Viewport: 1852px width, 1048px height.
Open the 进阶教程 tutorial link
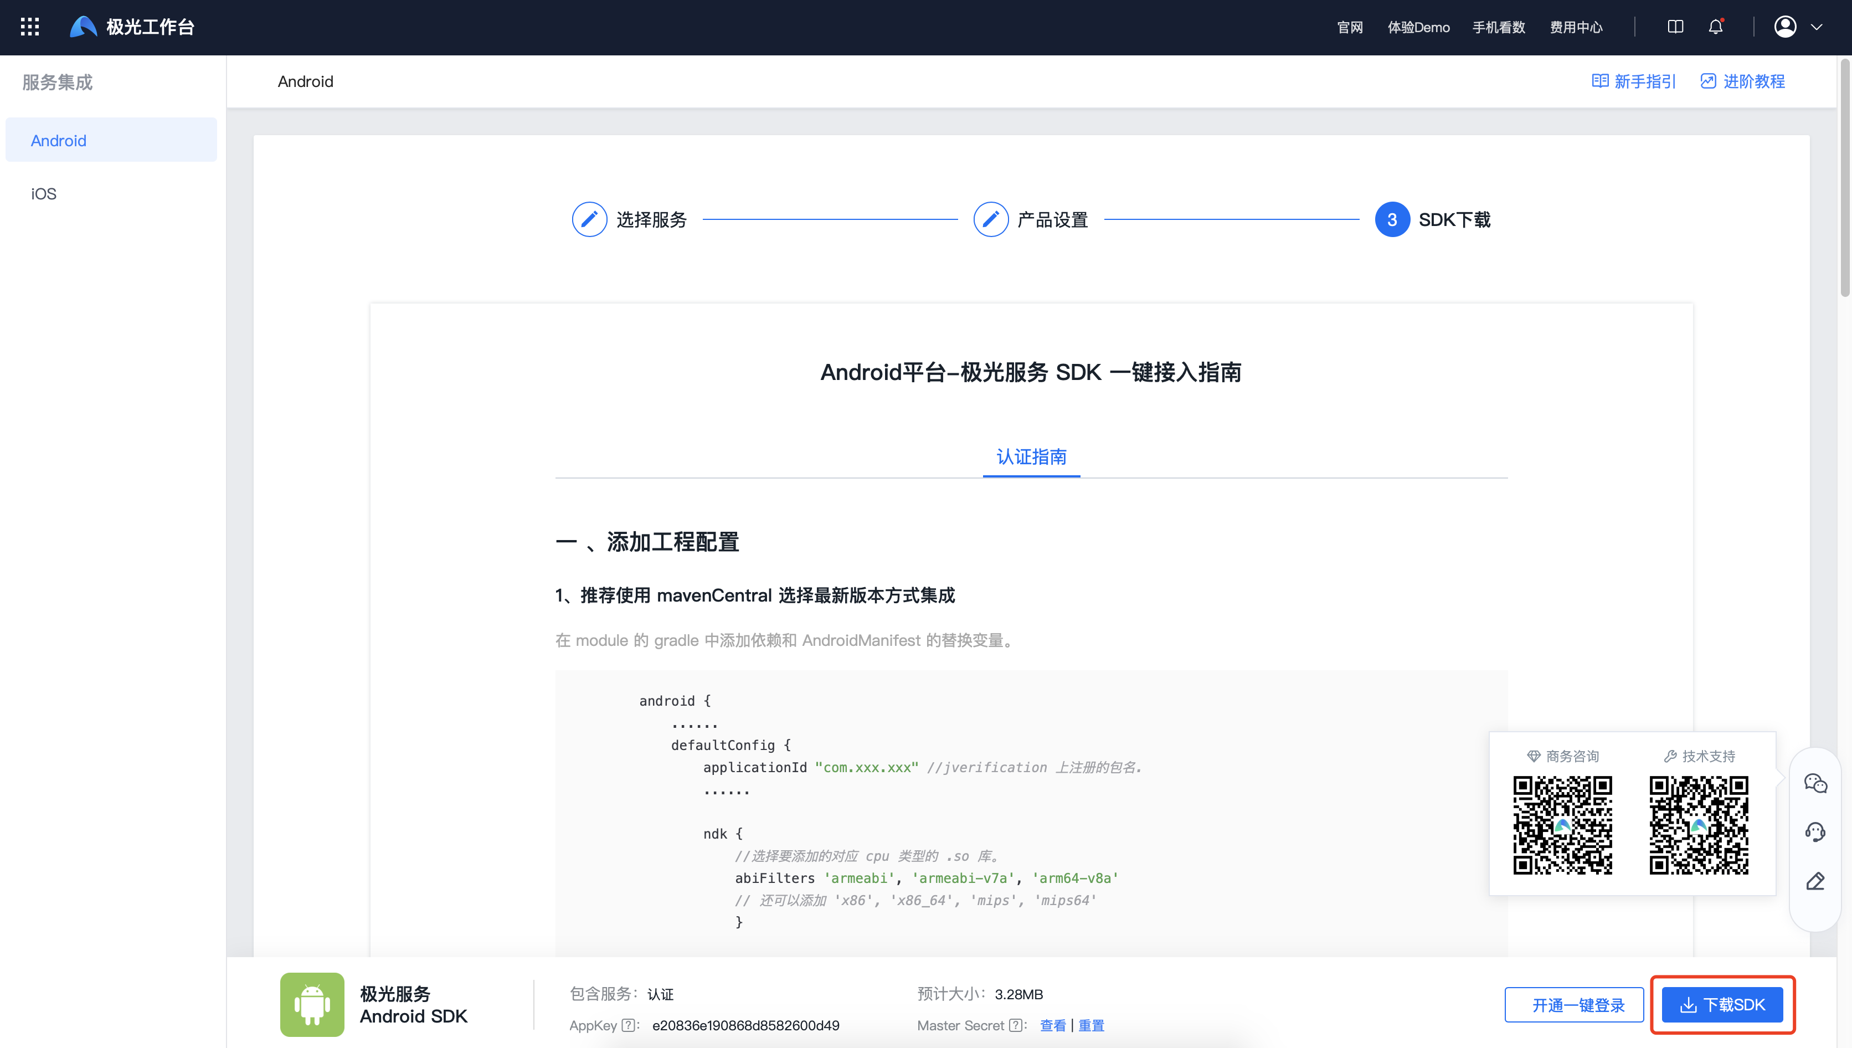click(x=1742, y=81)
